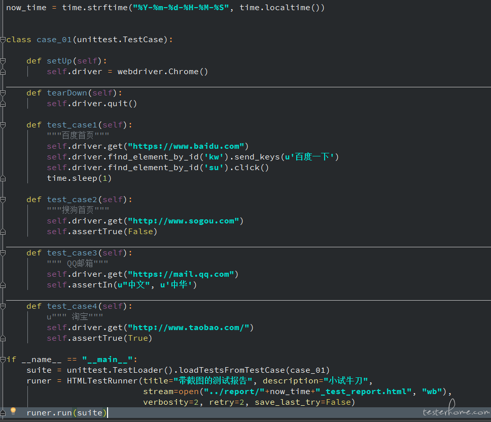Click the _test_report.html string
The height and width of the screenshot is (422, 491).
(x=363, y=392)
